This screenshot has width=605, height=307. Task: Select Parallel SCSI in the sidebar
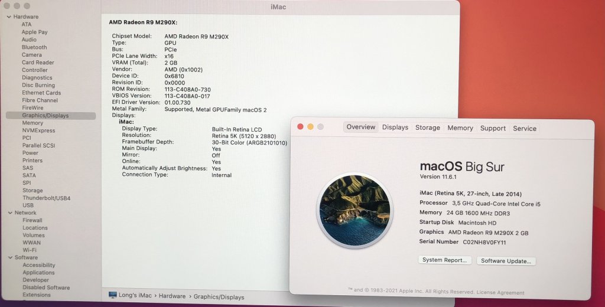pos(38,145)
